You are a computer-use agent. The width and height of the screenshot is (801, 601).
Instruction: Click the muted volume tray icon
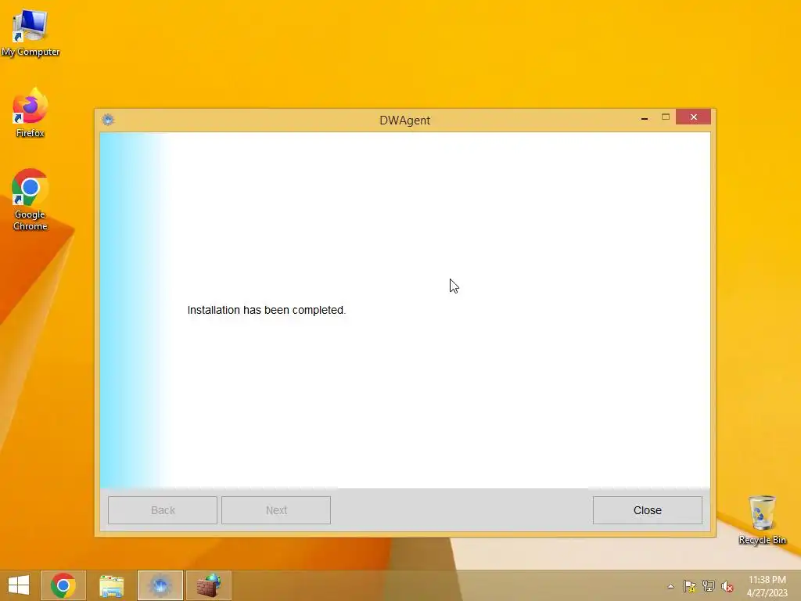pos(727,586)
